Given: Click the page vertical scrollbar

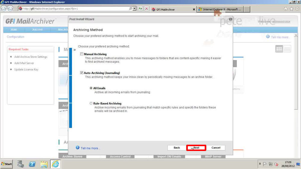Looking at the screenshot, I should click(x=296, y=74).
